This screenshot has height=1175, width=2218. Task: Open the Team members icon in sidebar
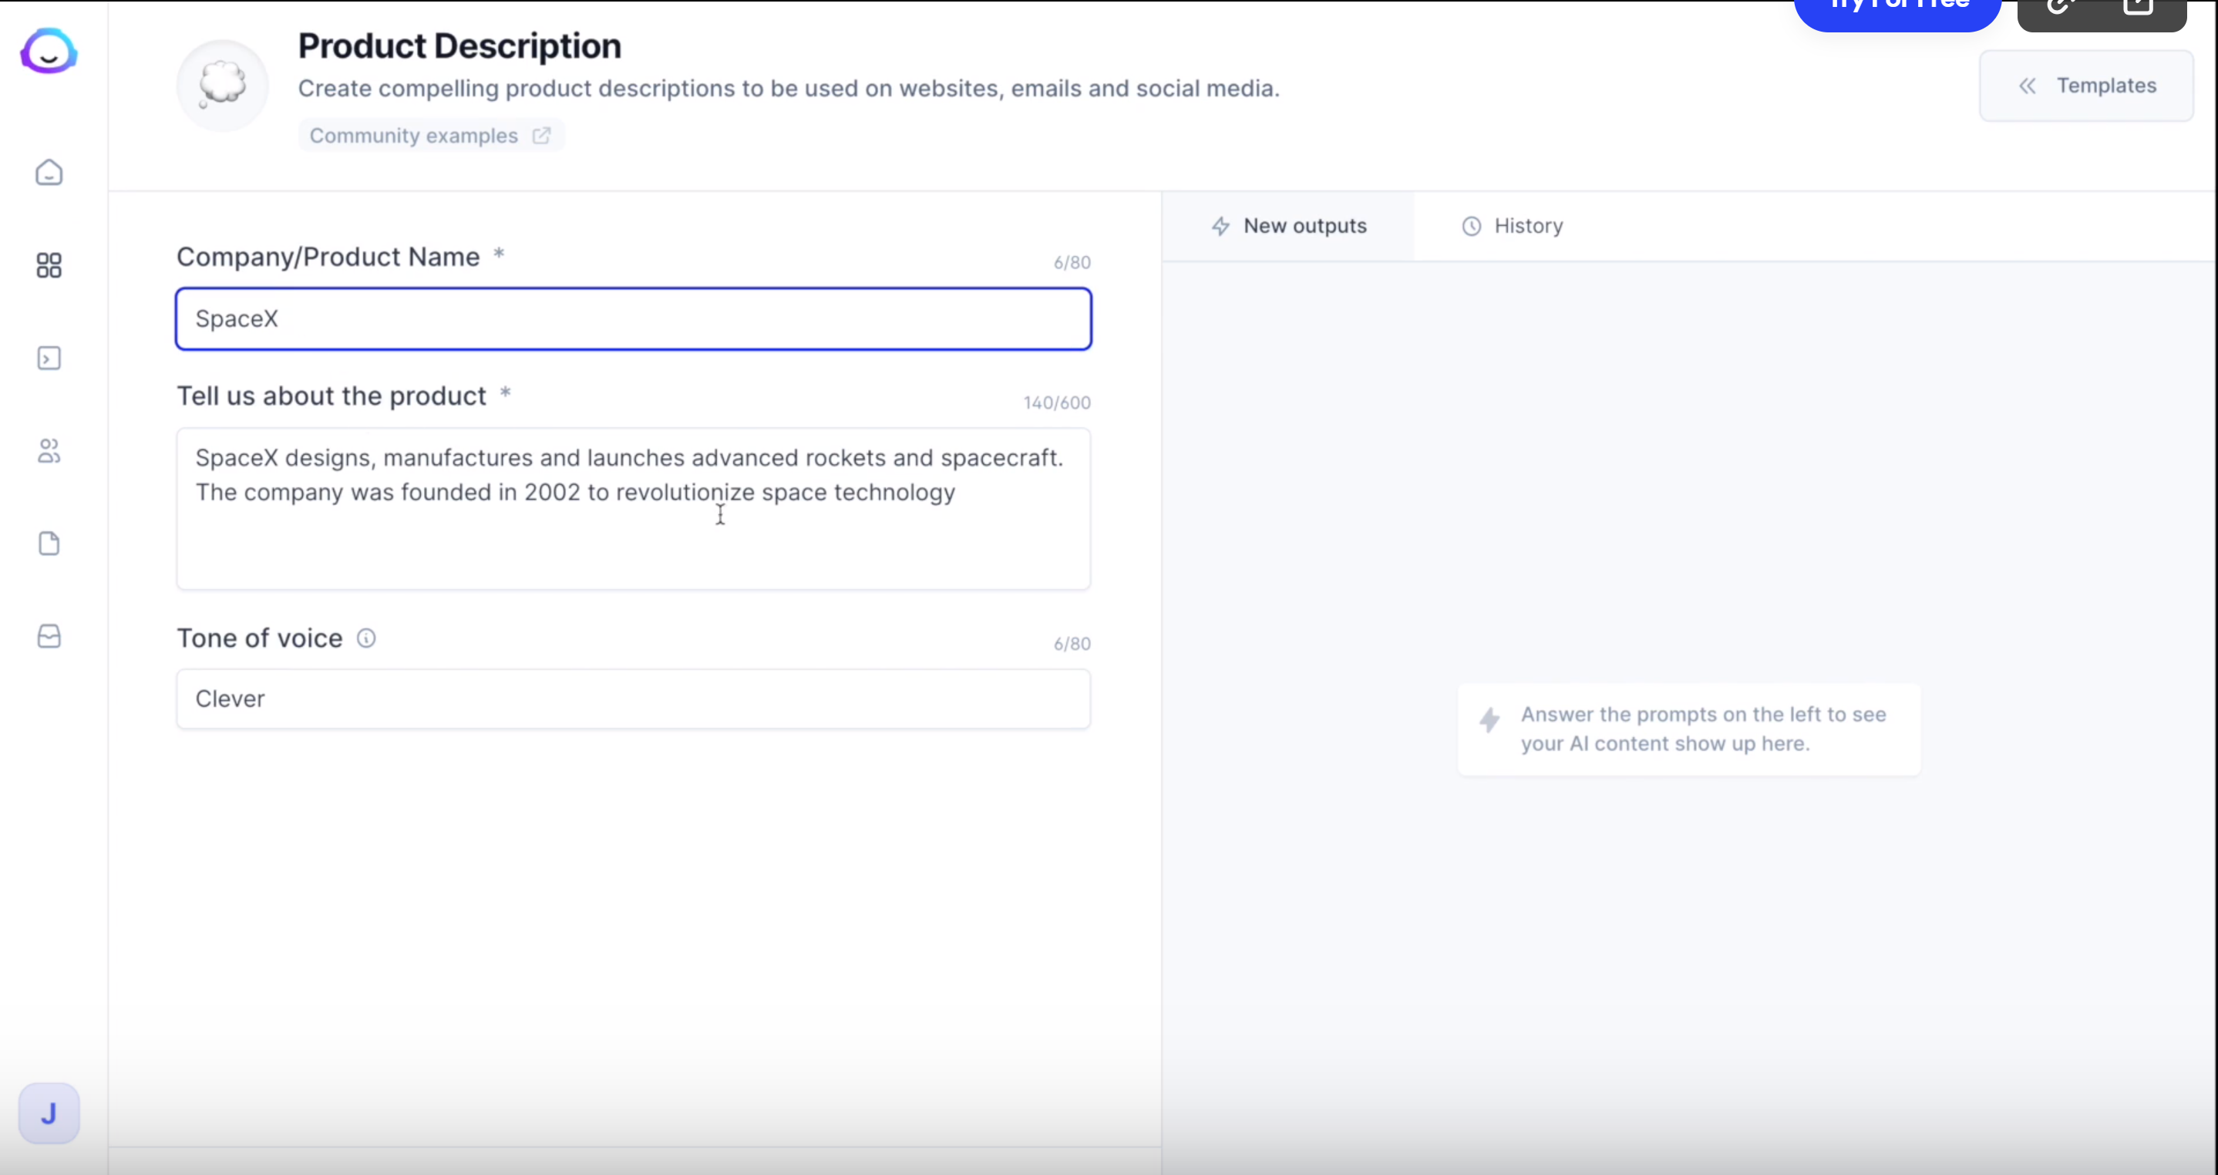49,450
